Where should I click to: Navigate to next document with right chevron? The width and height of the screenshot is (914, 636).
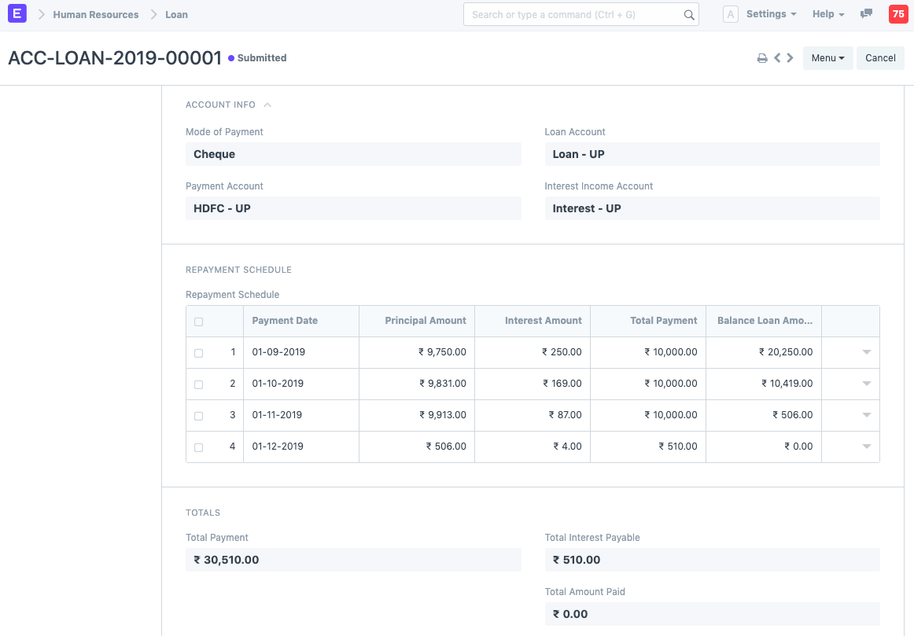791,57
